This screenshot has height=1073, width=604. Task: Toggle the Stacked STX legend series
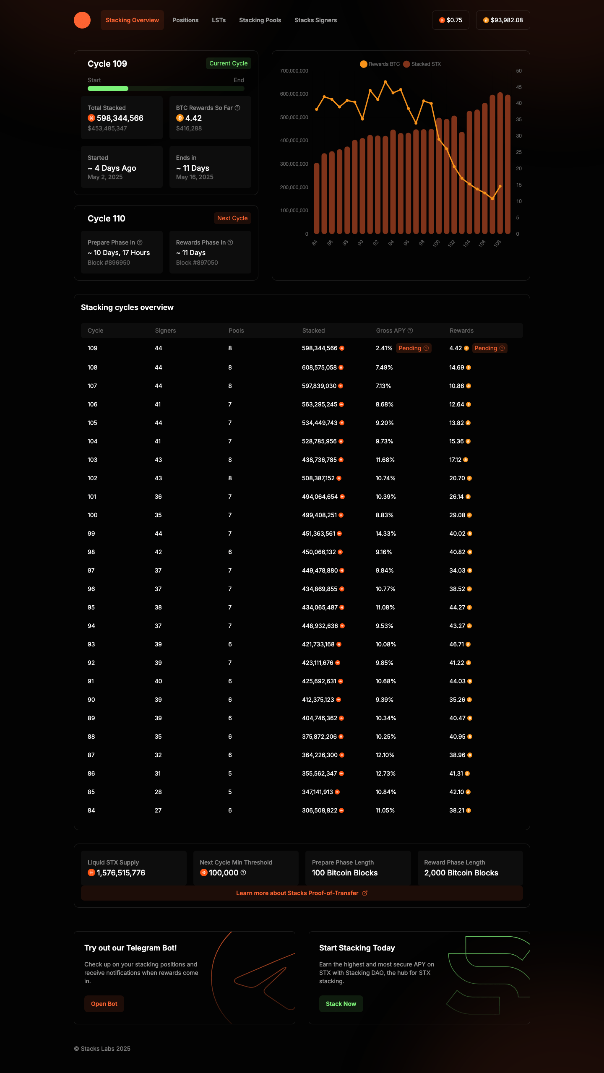coord(422,64)
